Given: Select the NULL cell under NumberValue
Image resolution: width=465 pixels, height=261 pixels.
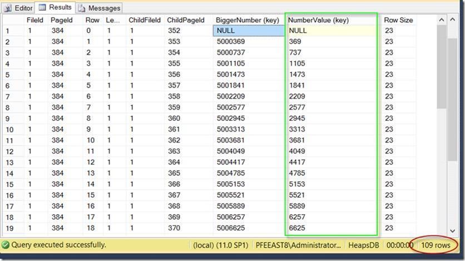Looking at the screenshot, I should (332, 31).
